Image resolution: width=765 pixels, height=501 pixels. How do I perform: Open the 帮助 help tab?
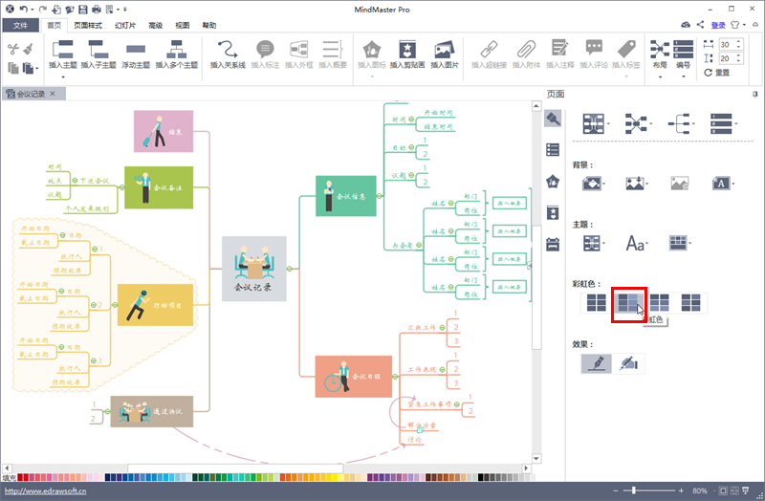click(208, 26)
